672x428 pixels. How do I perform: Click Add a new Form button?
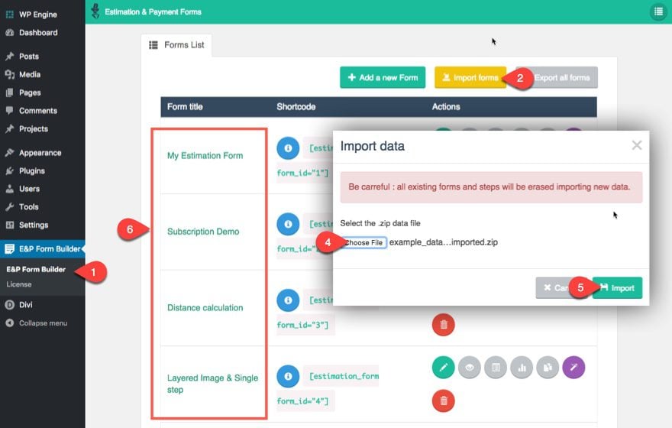coord(383,77)
